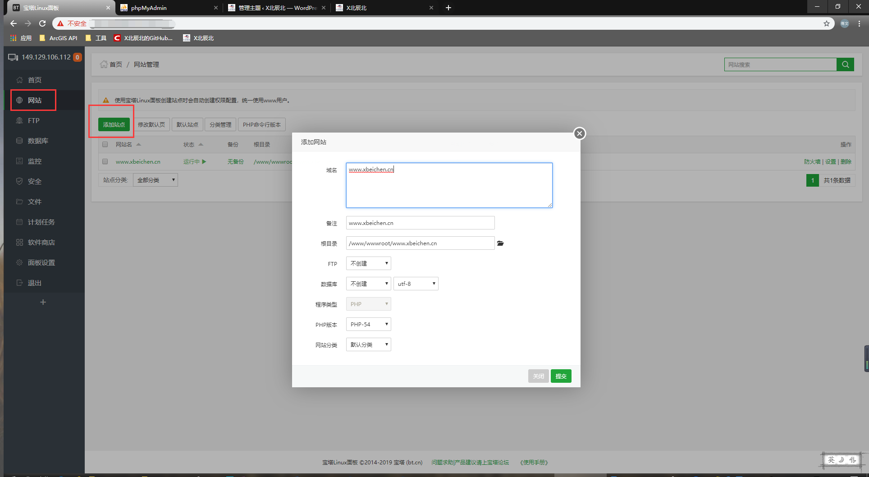Open the 首页 sidebar item

pyautogui.click(x=35, y=80)
